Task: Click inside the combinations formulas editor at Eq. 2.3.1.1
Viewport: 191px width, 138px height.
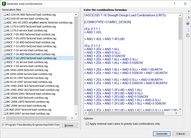Action: [x=92, y=29]
